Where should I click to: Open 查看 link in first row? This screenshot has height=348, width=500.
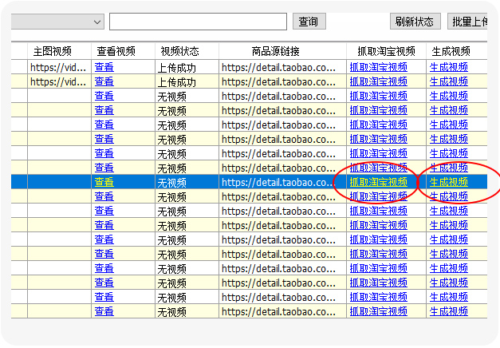104,67
